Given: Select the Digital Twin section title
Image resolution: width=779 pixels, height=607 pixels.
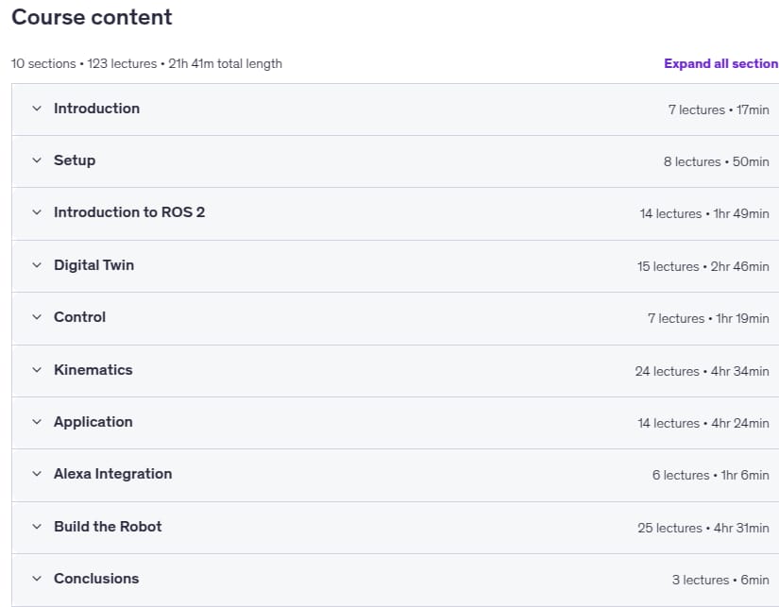Looking at the screenshot, I should pyautogui.click(x=93, y=264).
